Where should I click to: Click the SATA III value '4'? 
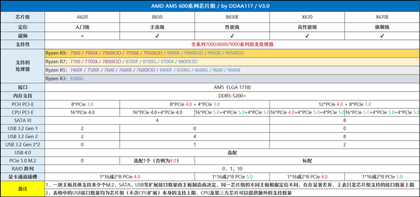click(x=157, y=121)
